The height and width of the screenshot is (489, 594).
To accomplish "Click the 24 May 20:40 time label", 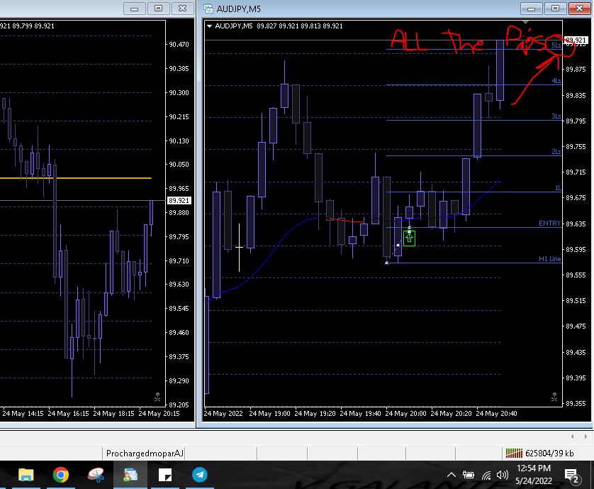I will click(x=496, y=414).
